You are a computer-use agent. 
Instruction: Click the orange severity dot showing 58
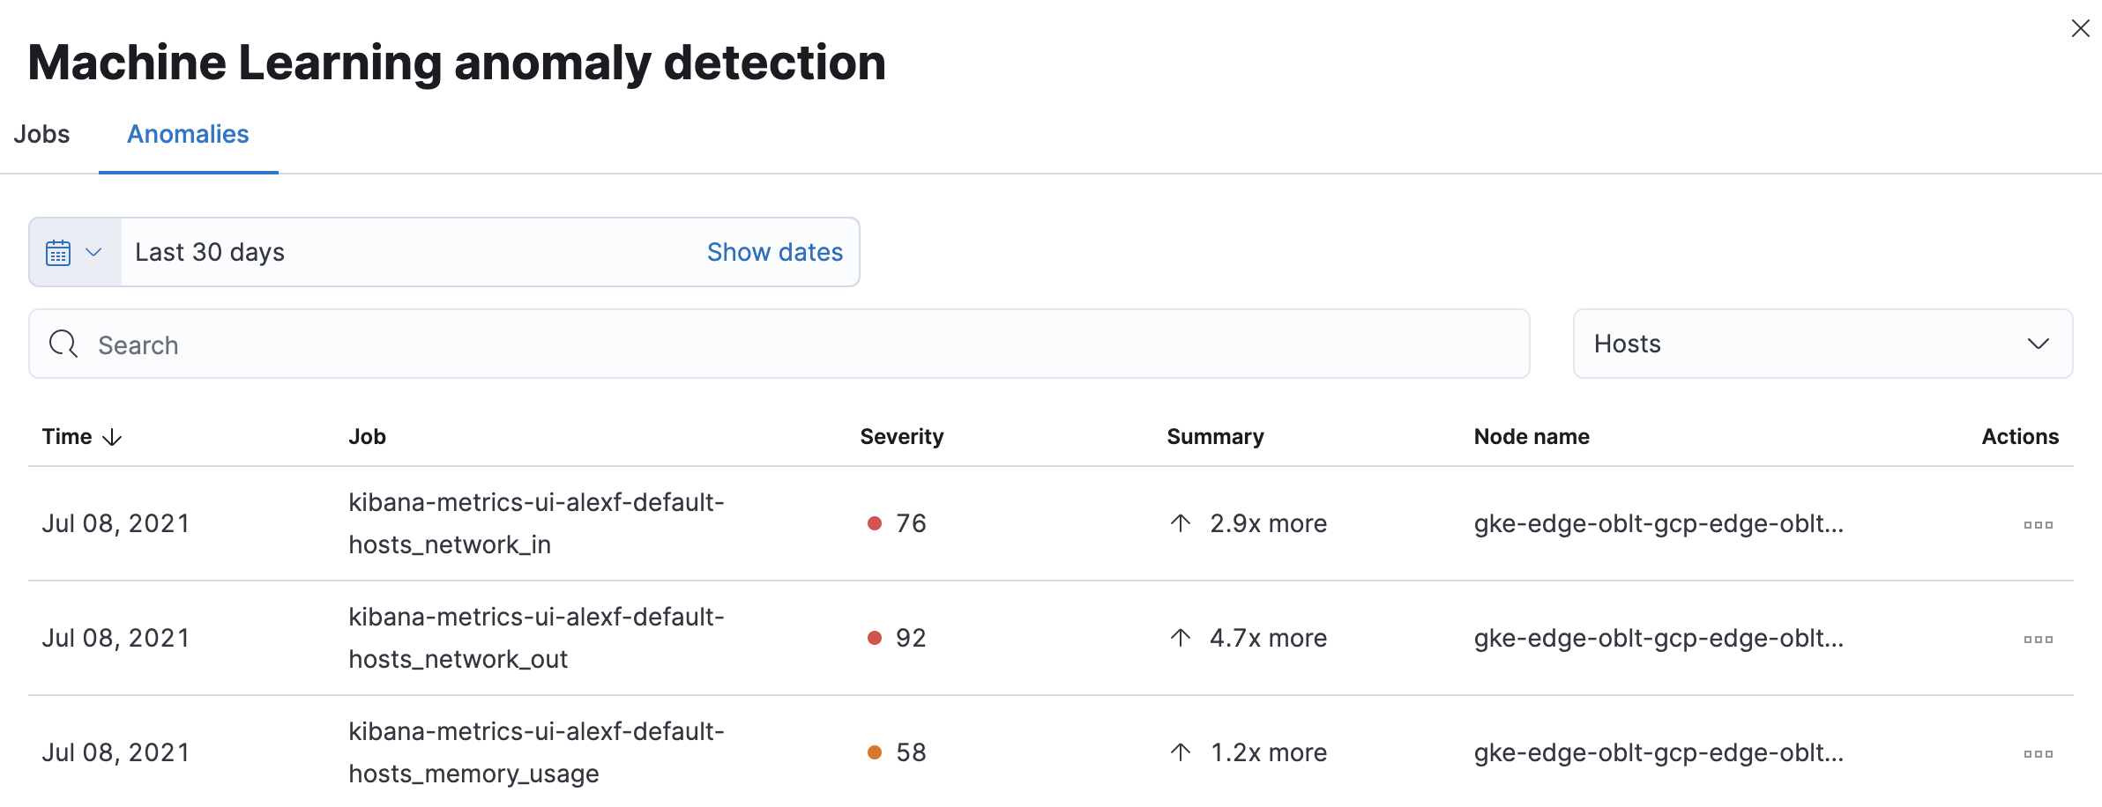(x=875, y=752)
